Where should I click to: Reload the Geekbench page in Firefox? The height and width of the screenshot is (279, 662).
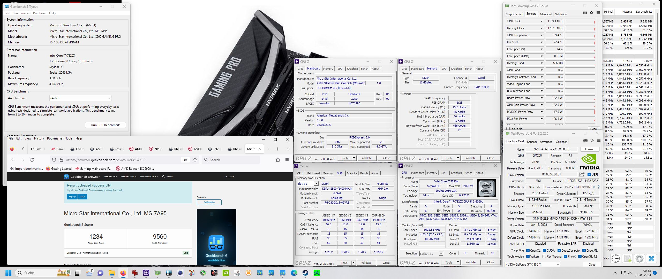pyautogui.click(x=32, y=160)
